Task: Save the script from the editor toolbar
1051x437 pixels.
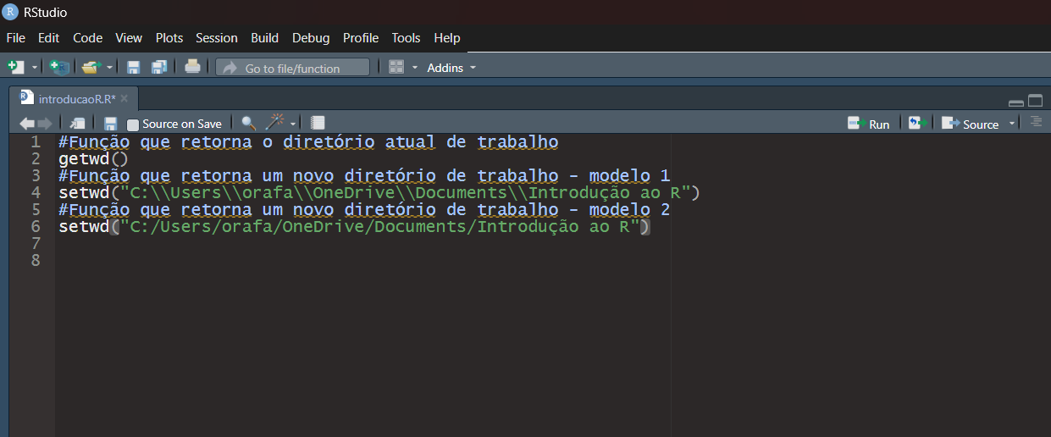Action: (x=110, y=124)
